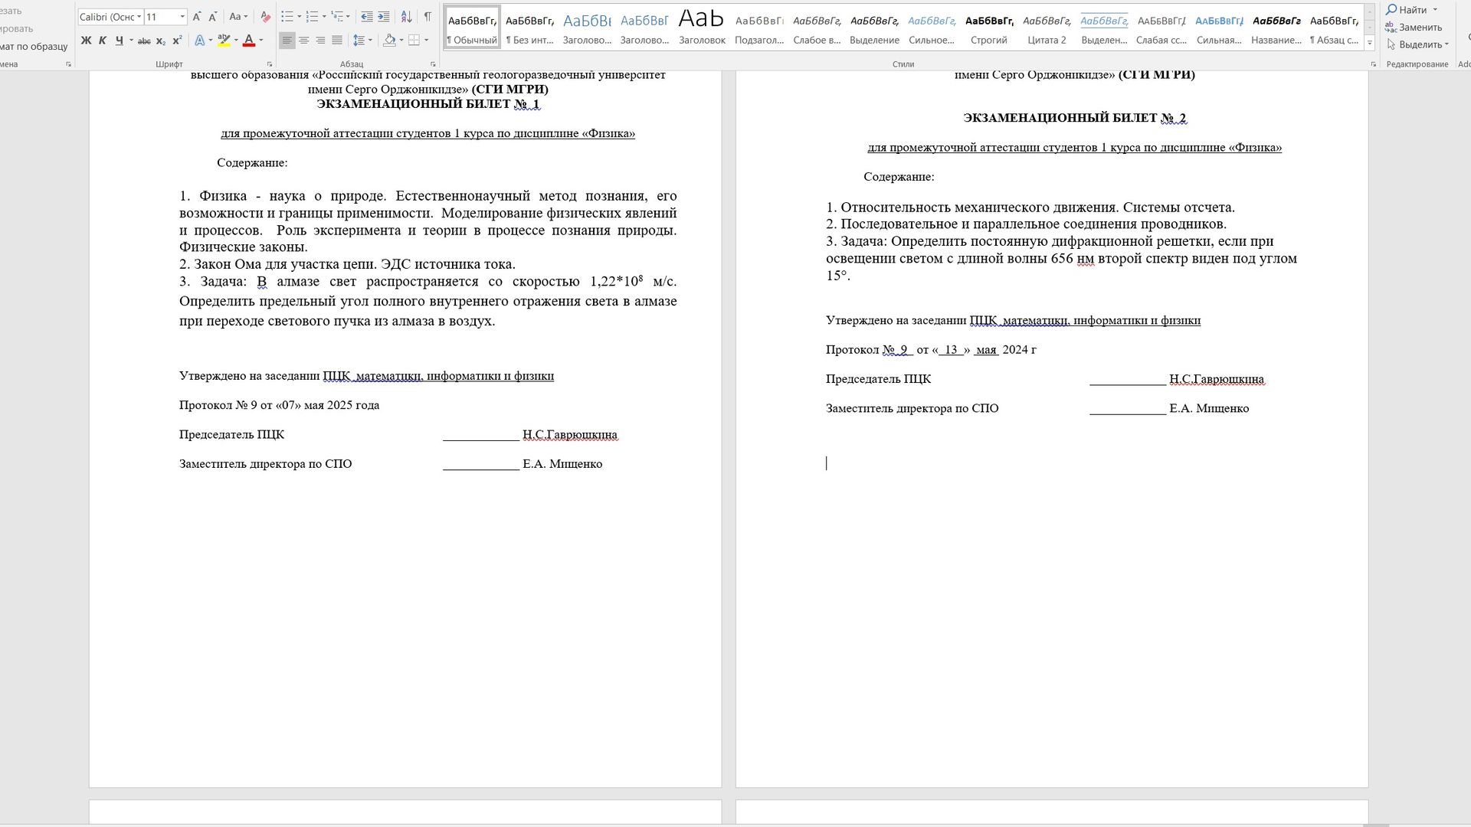The width and height of the screenshot is (1471, 827).
Task: Expand the styles gallery
Action: 1370,44
